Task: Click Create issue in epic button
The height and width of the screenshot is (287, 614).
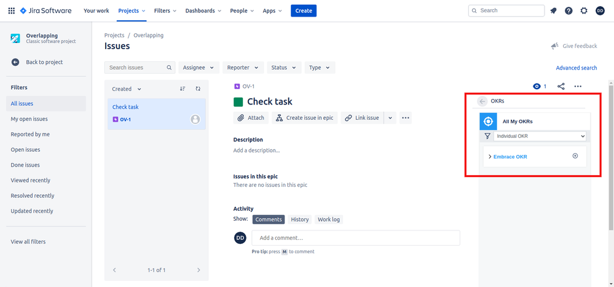Action: tap(305, 117)
